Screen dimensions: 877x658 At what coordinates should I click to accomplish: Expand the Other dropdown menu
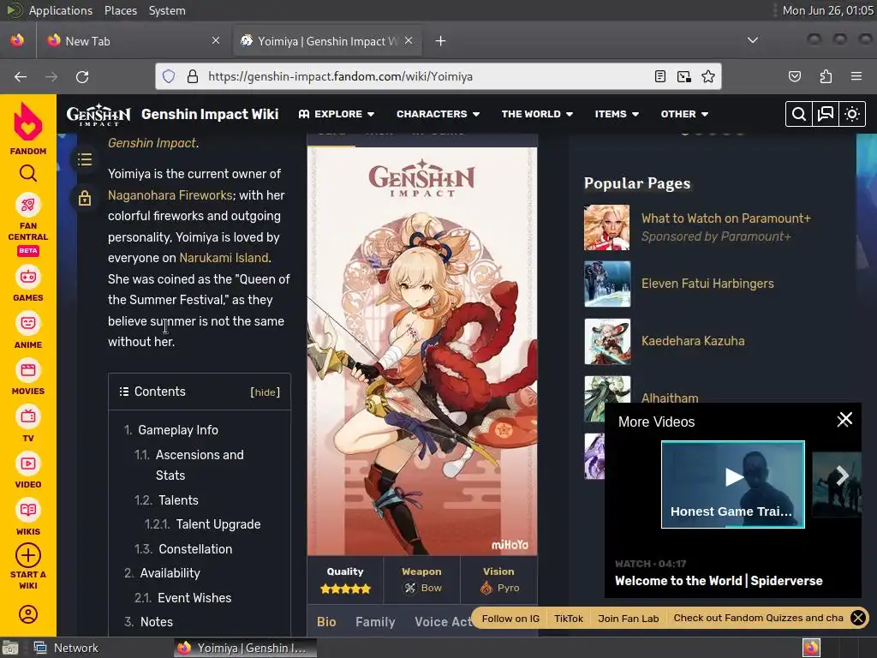click(684, 114)
